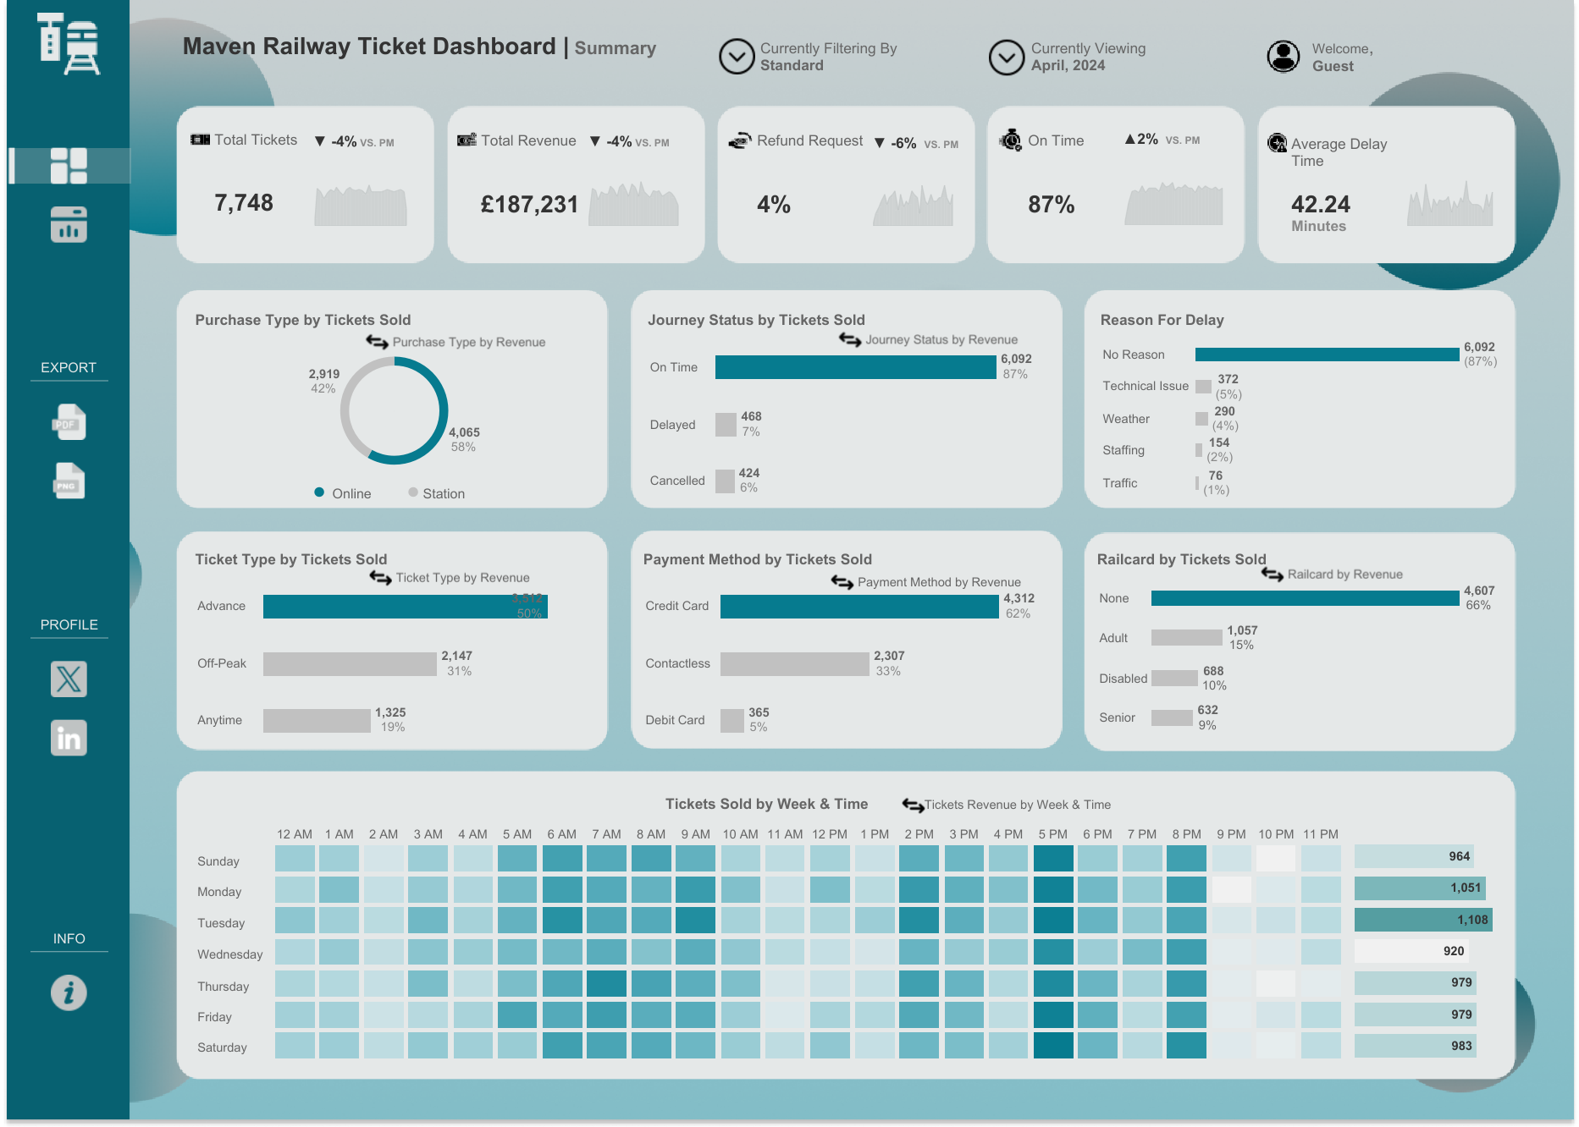Open the LinkedIn profile icon
Screen dimensions: 1579x1127
point(69,738)
